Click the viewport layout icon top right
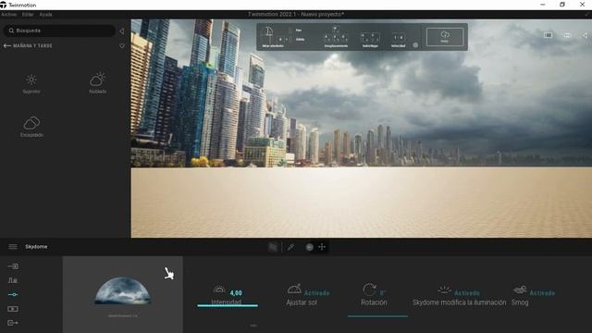 (548, 35)
